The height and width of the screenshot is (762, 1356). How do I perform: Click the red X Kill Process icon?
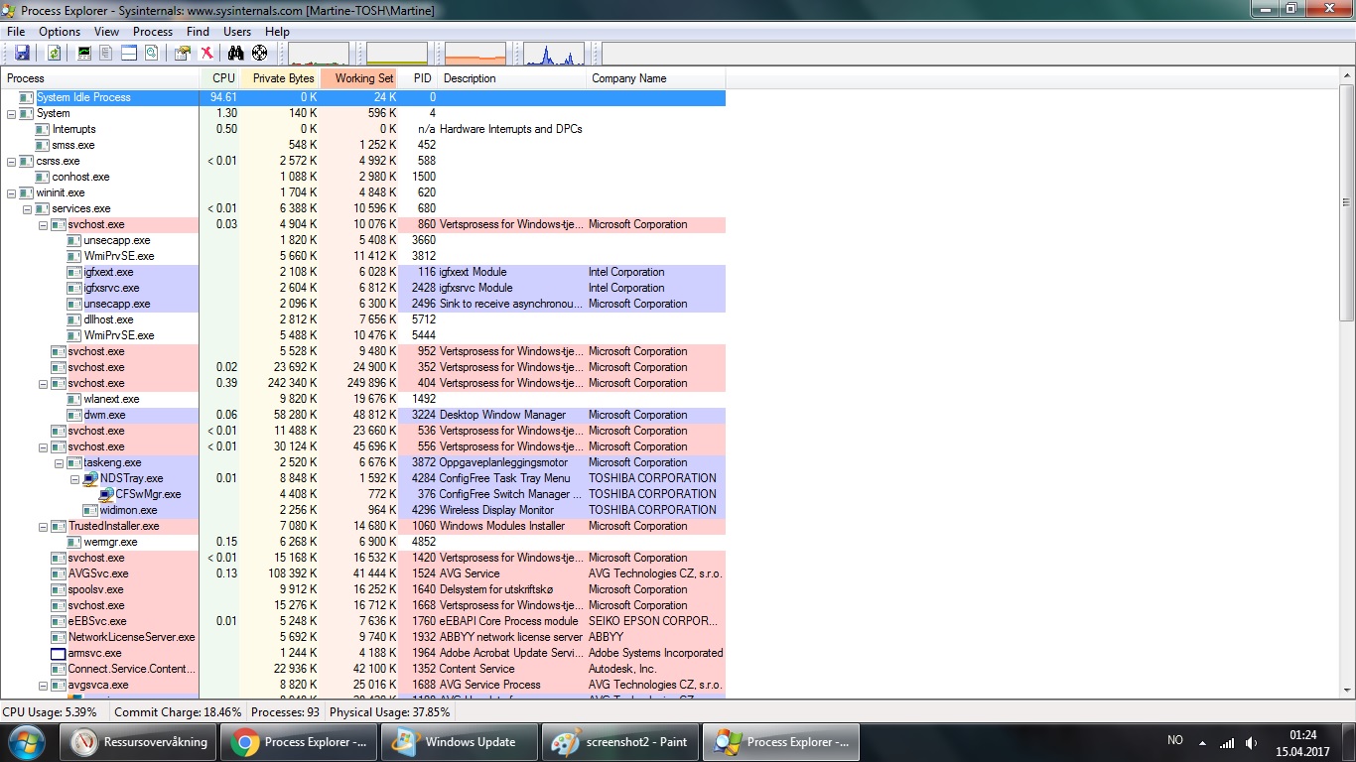tap(206, 53)
